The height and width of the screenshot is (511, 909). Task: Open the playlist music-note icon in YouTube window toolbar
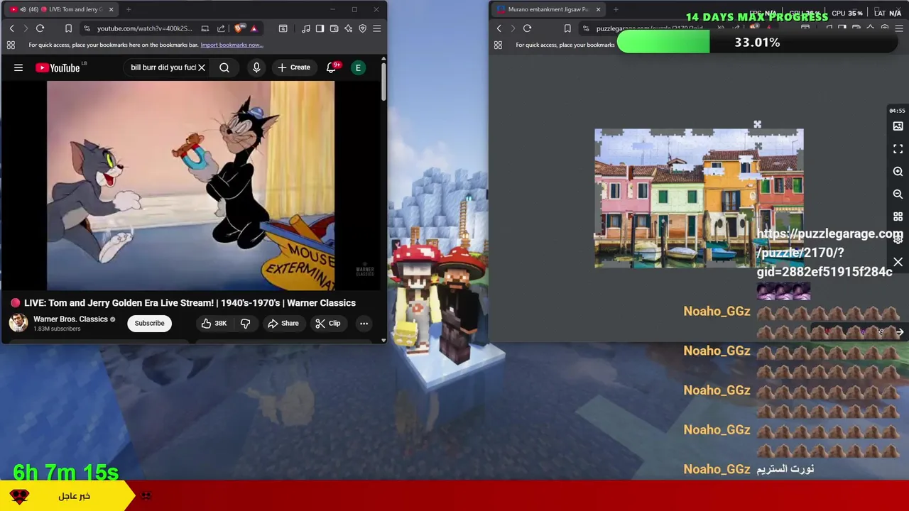click(305, 28)
